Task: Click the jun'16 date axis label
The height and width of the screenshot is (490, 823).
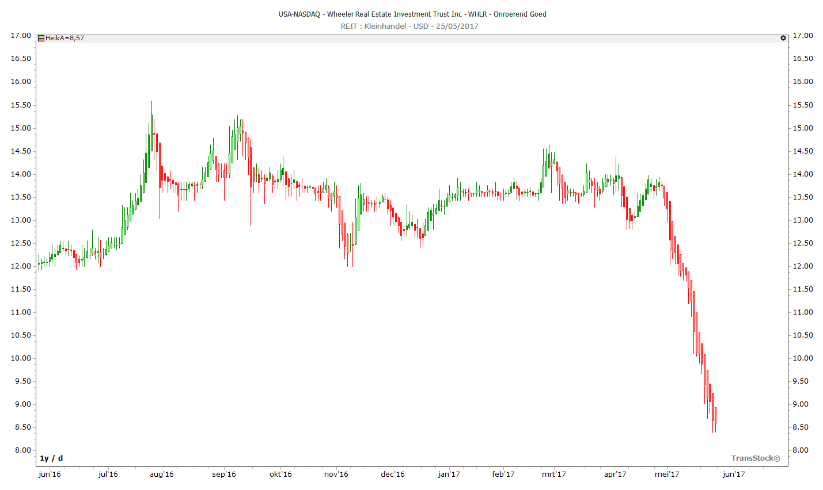Action: click(x=50, y=474)
